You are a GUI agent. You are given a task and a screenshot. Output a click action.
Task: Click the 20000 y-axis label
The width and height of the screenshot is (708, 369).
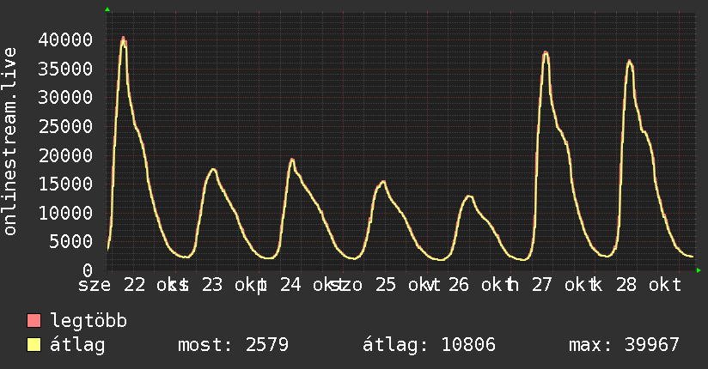coord(65,155)
